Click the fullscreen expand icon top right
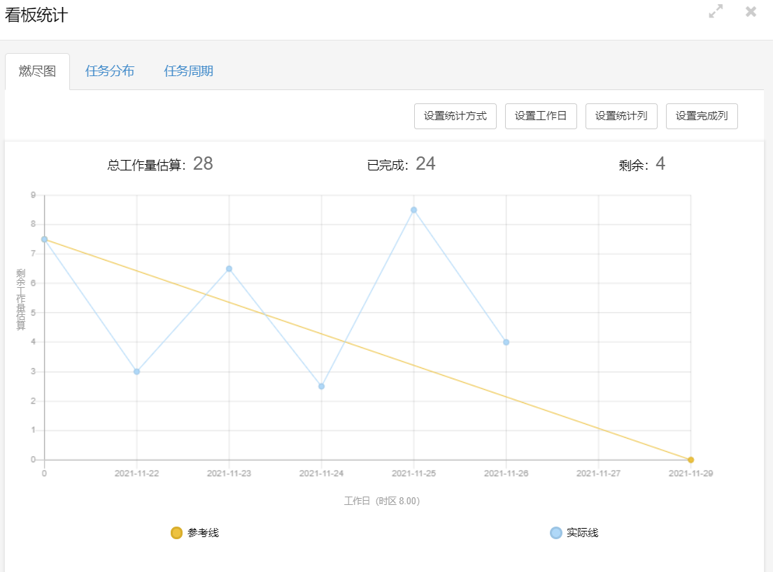Image resolution: width=773 pixels, height=572 pixels. click(715, 11)
